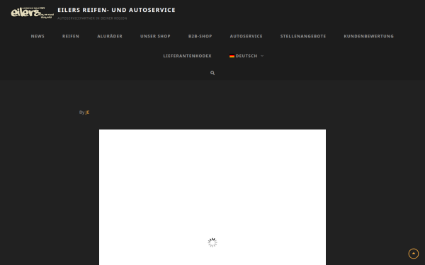Image resolution: width=425 pixels, height=265 pixels.
Task: Open the News menu item
Action: (x=38, y=36)
